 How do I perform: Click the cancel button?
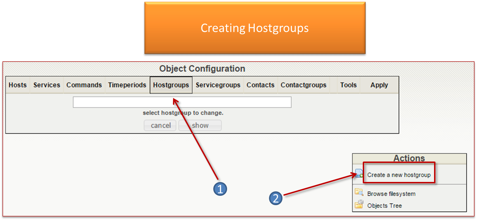click(160, 125)
